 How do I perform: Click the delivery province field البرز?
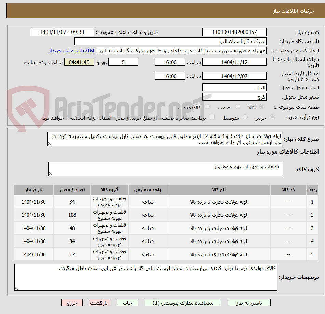point(234,88)
